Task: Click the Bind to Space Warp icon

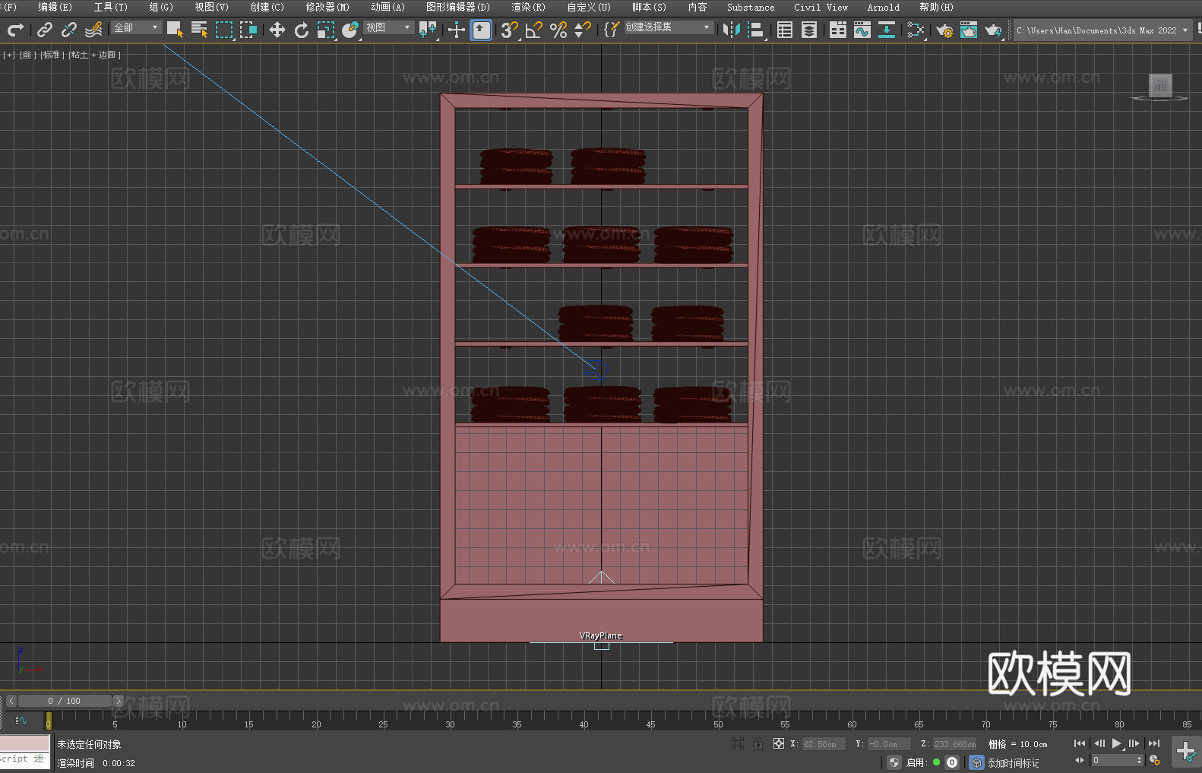Action: [x=93, y=30]
